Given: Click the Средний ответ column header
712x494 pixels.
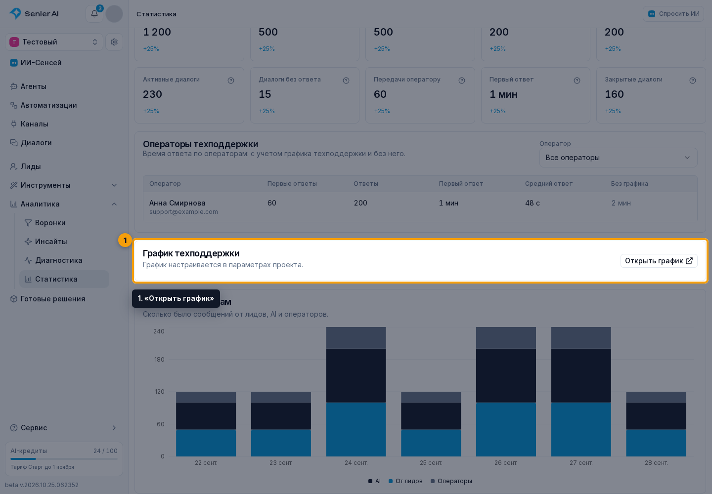Looking at the screenshot, I should coord(548,184).
